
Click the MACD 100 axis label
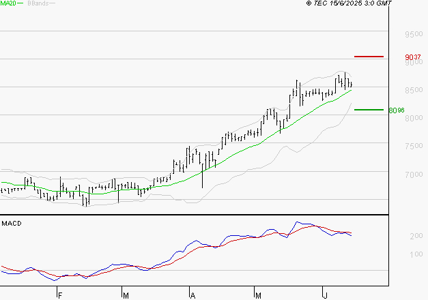click(x=416, y=254)
